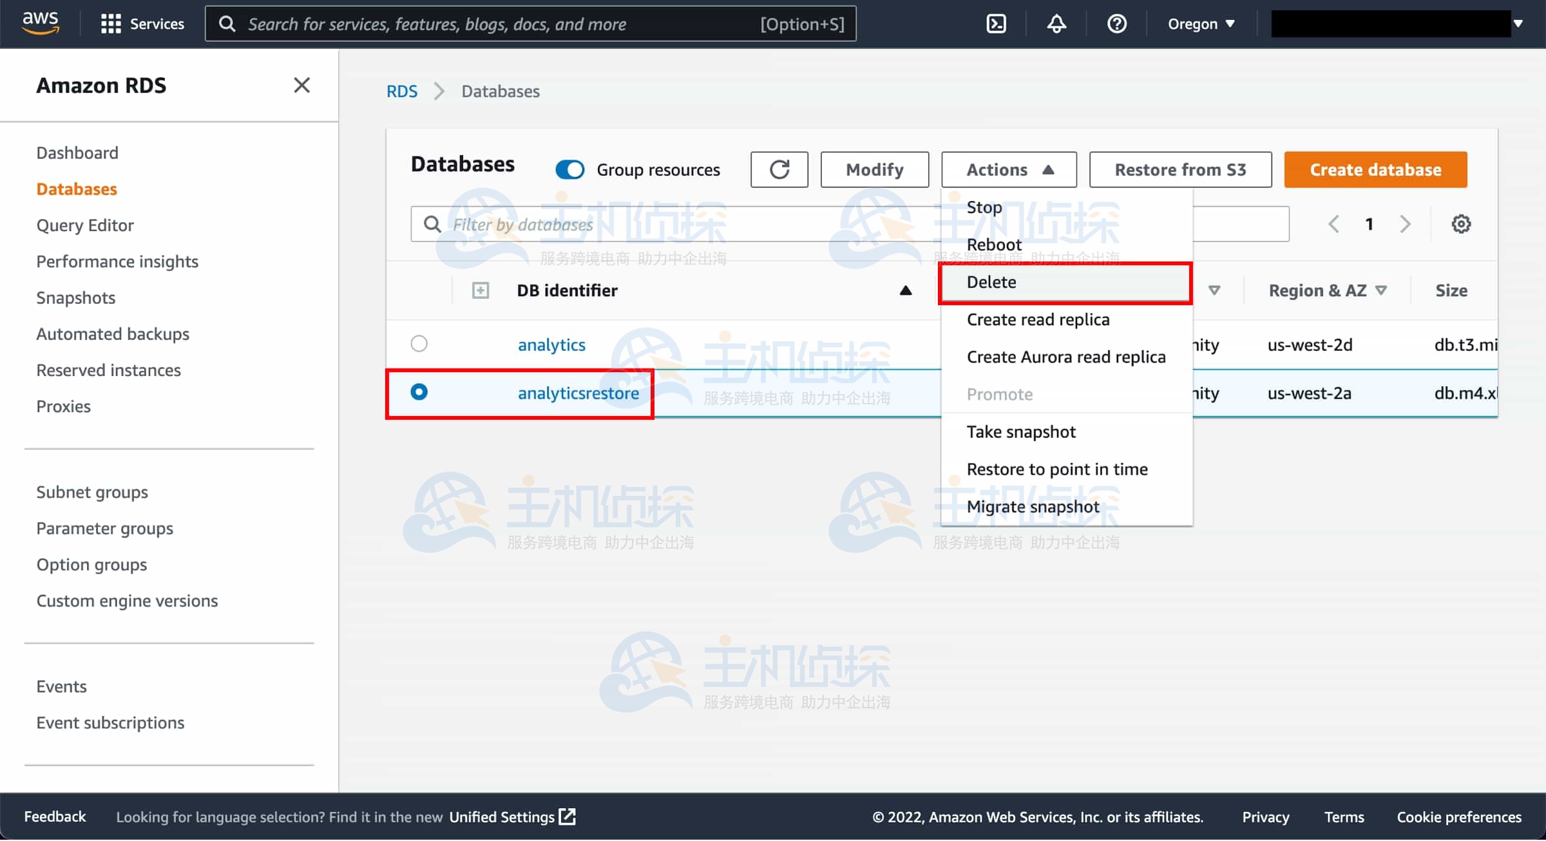1546x841 pixels.
Task: Open Performance insights in the sidebar
Action: click(117, 261)
